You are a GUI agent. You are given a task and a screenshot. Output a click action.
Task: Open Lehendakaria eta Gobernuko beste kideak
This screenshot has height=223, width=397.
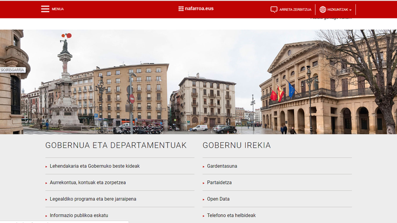(95, 166)
